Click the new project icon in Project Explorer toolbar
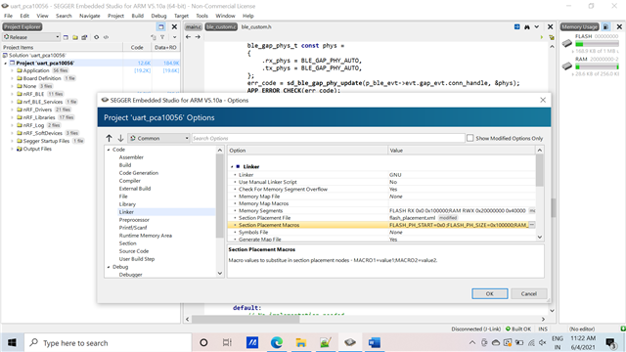The width and height of the screenshot is (626, 352). [66, 37]
